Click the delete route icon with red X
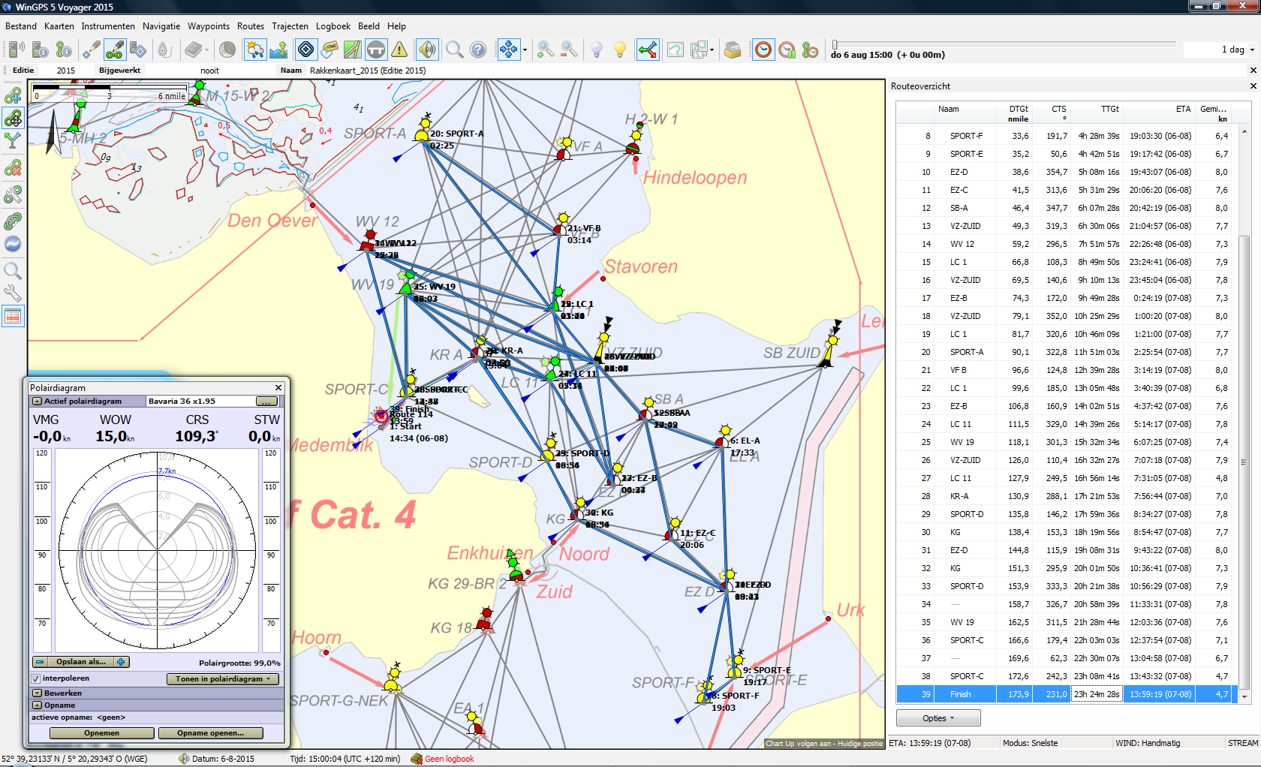The image size is (1261, 767). tap(13, 168)
